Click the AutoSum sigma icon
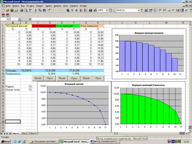This screenshot has height=144, width=192. tap(72, 10)
